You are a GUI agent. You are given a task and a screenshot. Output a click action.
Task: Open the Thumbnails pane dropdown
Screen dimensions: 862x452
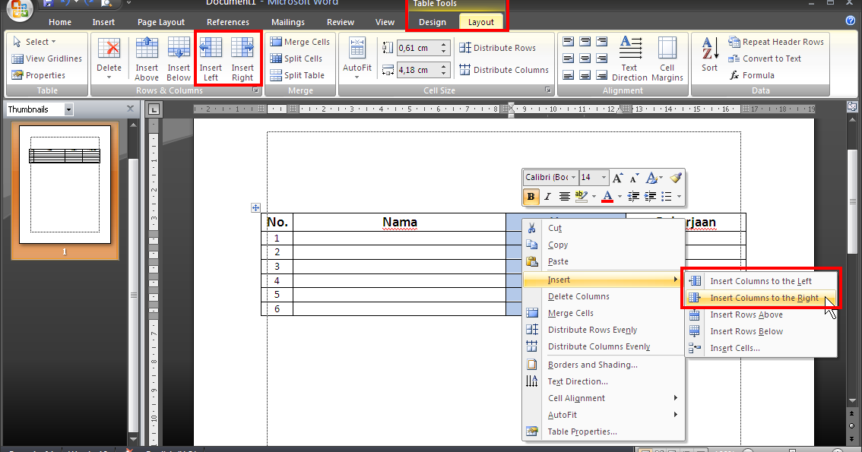pyautogui.click(x=68, y=109)
